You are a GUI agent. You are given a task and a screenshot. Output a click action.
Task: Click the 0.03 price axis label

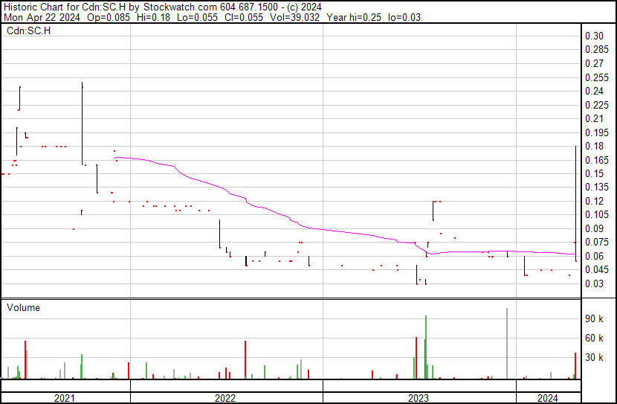tap(594, 283)
